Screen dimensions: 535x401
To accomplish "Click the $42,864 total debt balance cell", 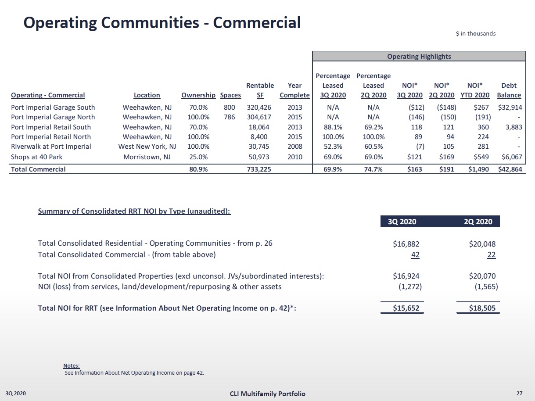I will click(x=510, y=169).
